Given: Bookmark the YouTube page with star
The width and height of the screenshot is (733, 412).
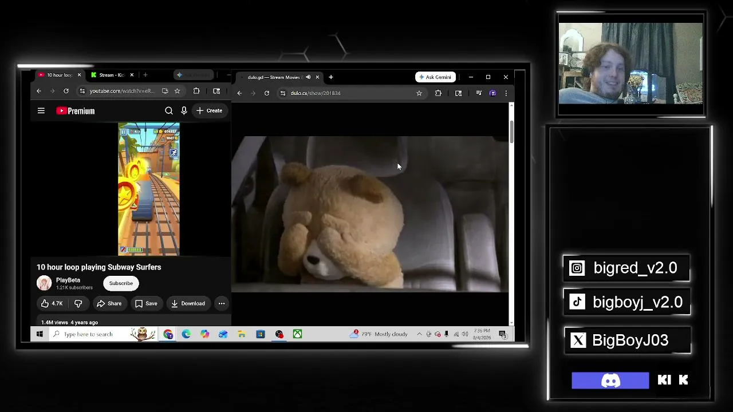Looking at the screenshot, I should click(x=178, y=91).
